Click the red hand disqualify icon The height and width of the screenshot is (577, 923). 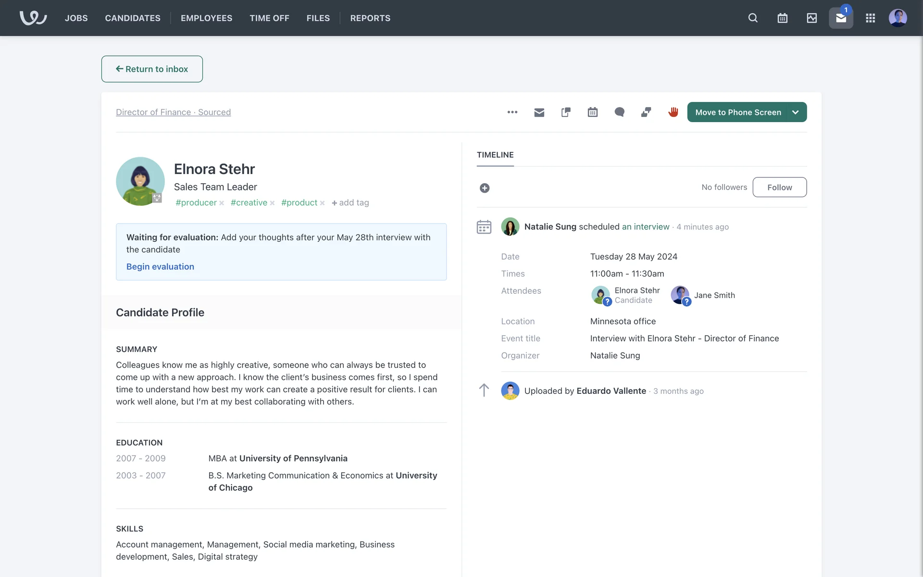pos(673,113)
